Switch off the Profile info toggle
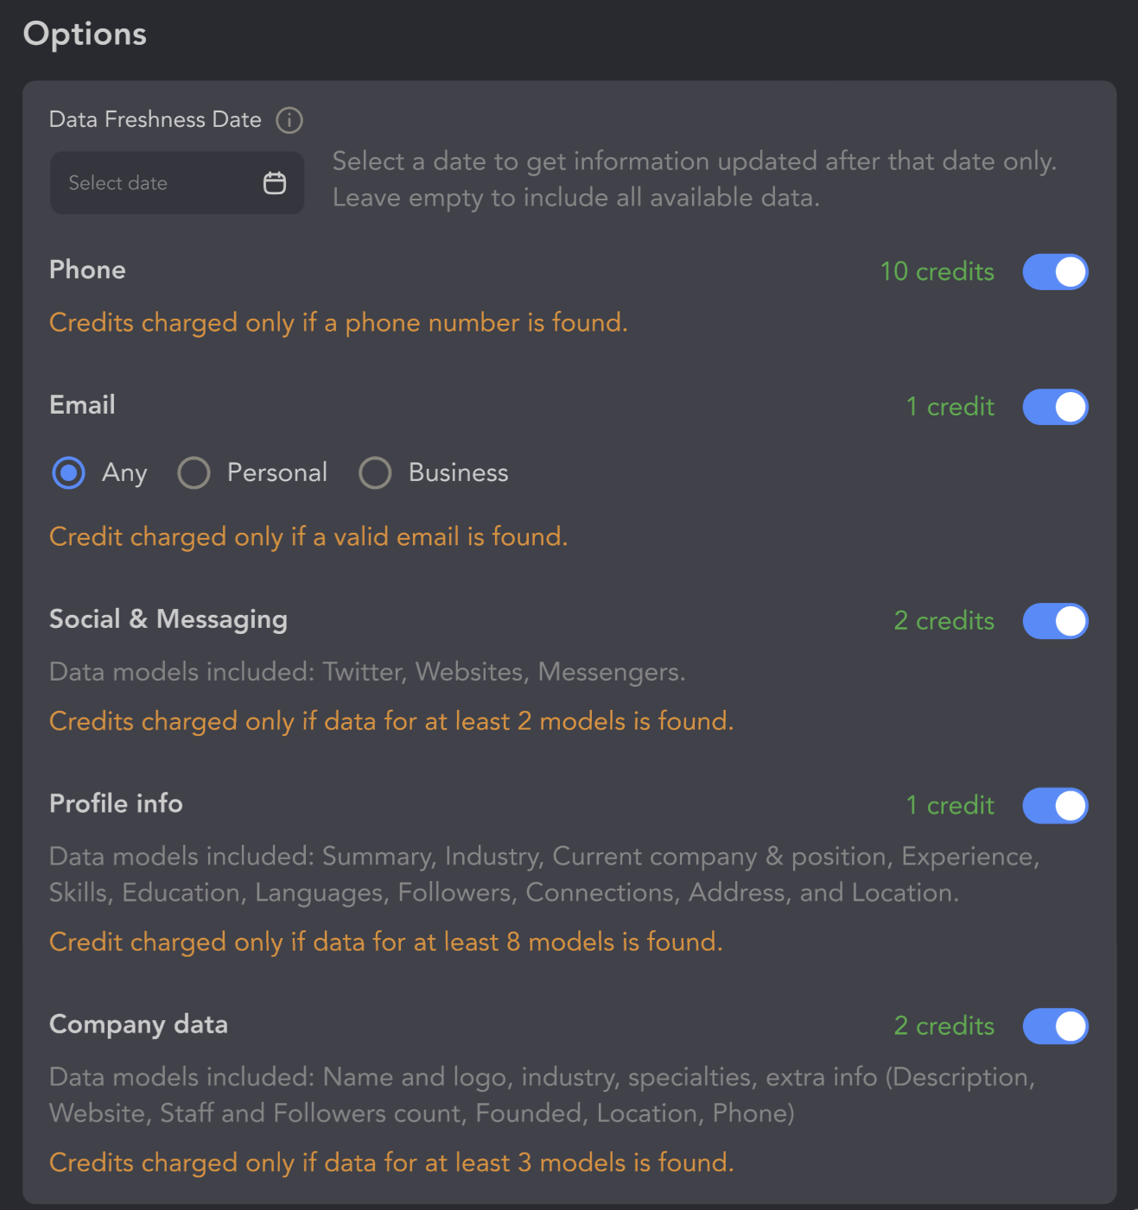 [x=1055, y=806]
